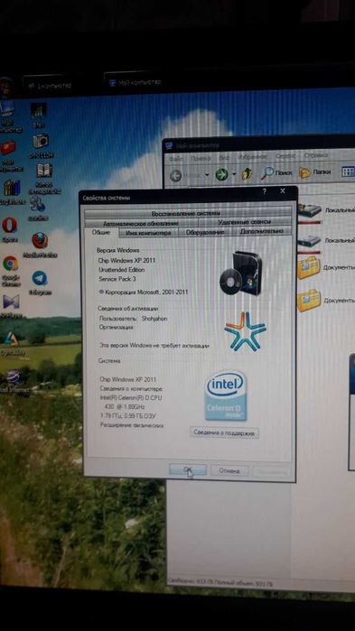
Task: Select the upper Документы folder in Explorer
Action: 309,268
